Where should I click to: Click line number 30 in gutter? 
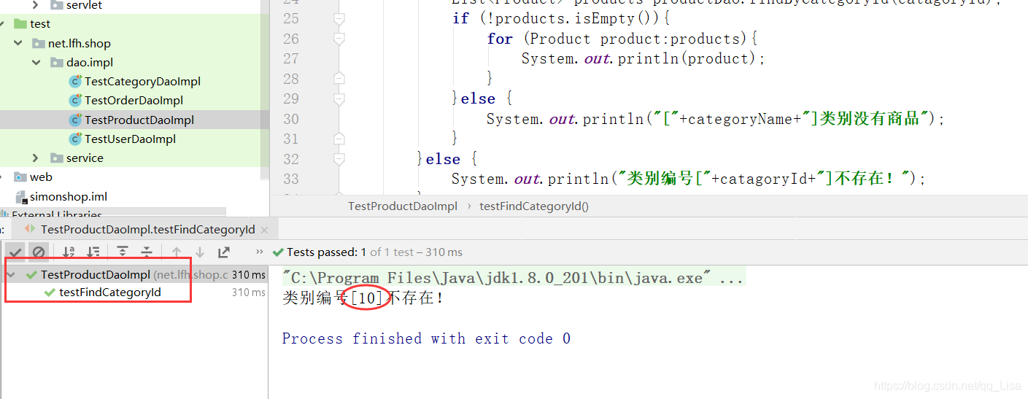pyautogui.click(x=290, y=119)
